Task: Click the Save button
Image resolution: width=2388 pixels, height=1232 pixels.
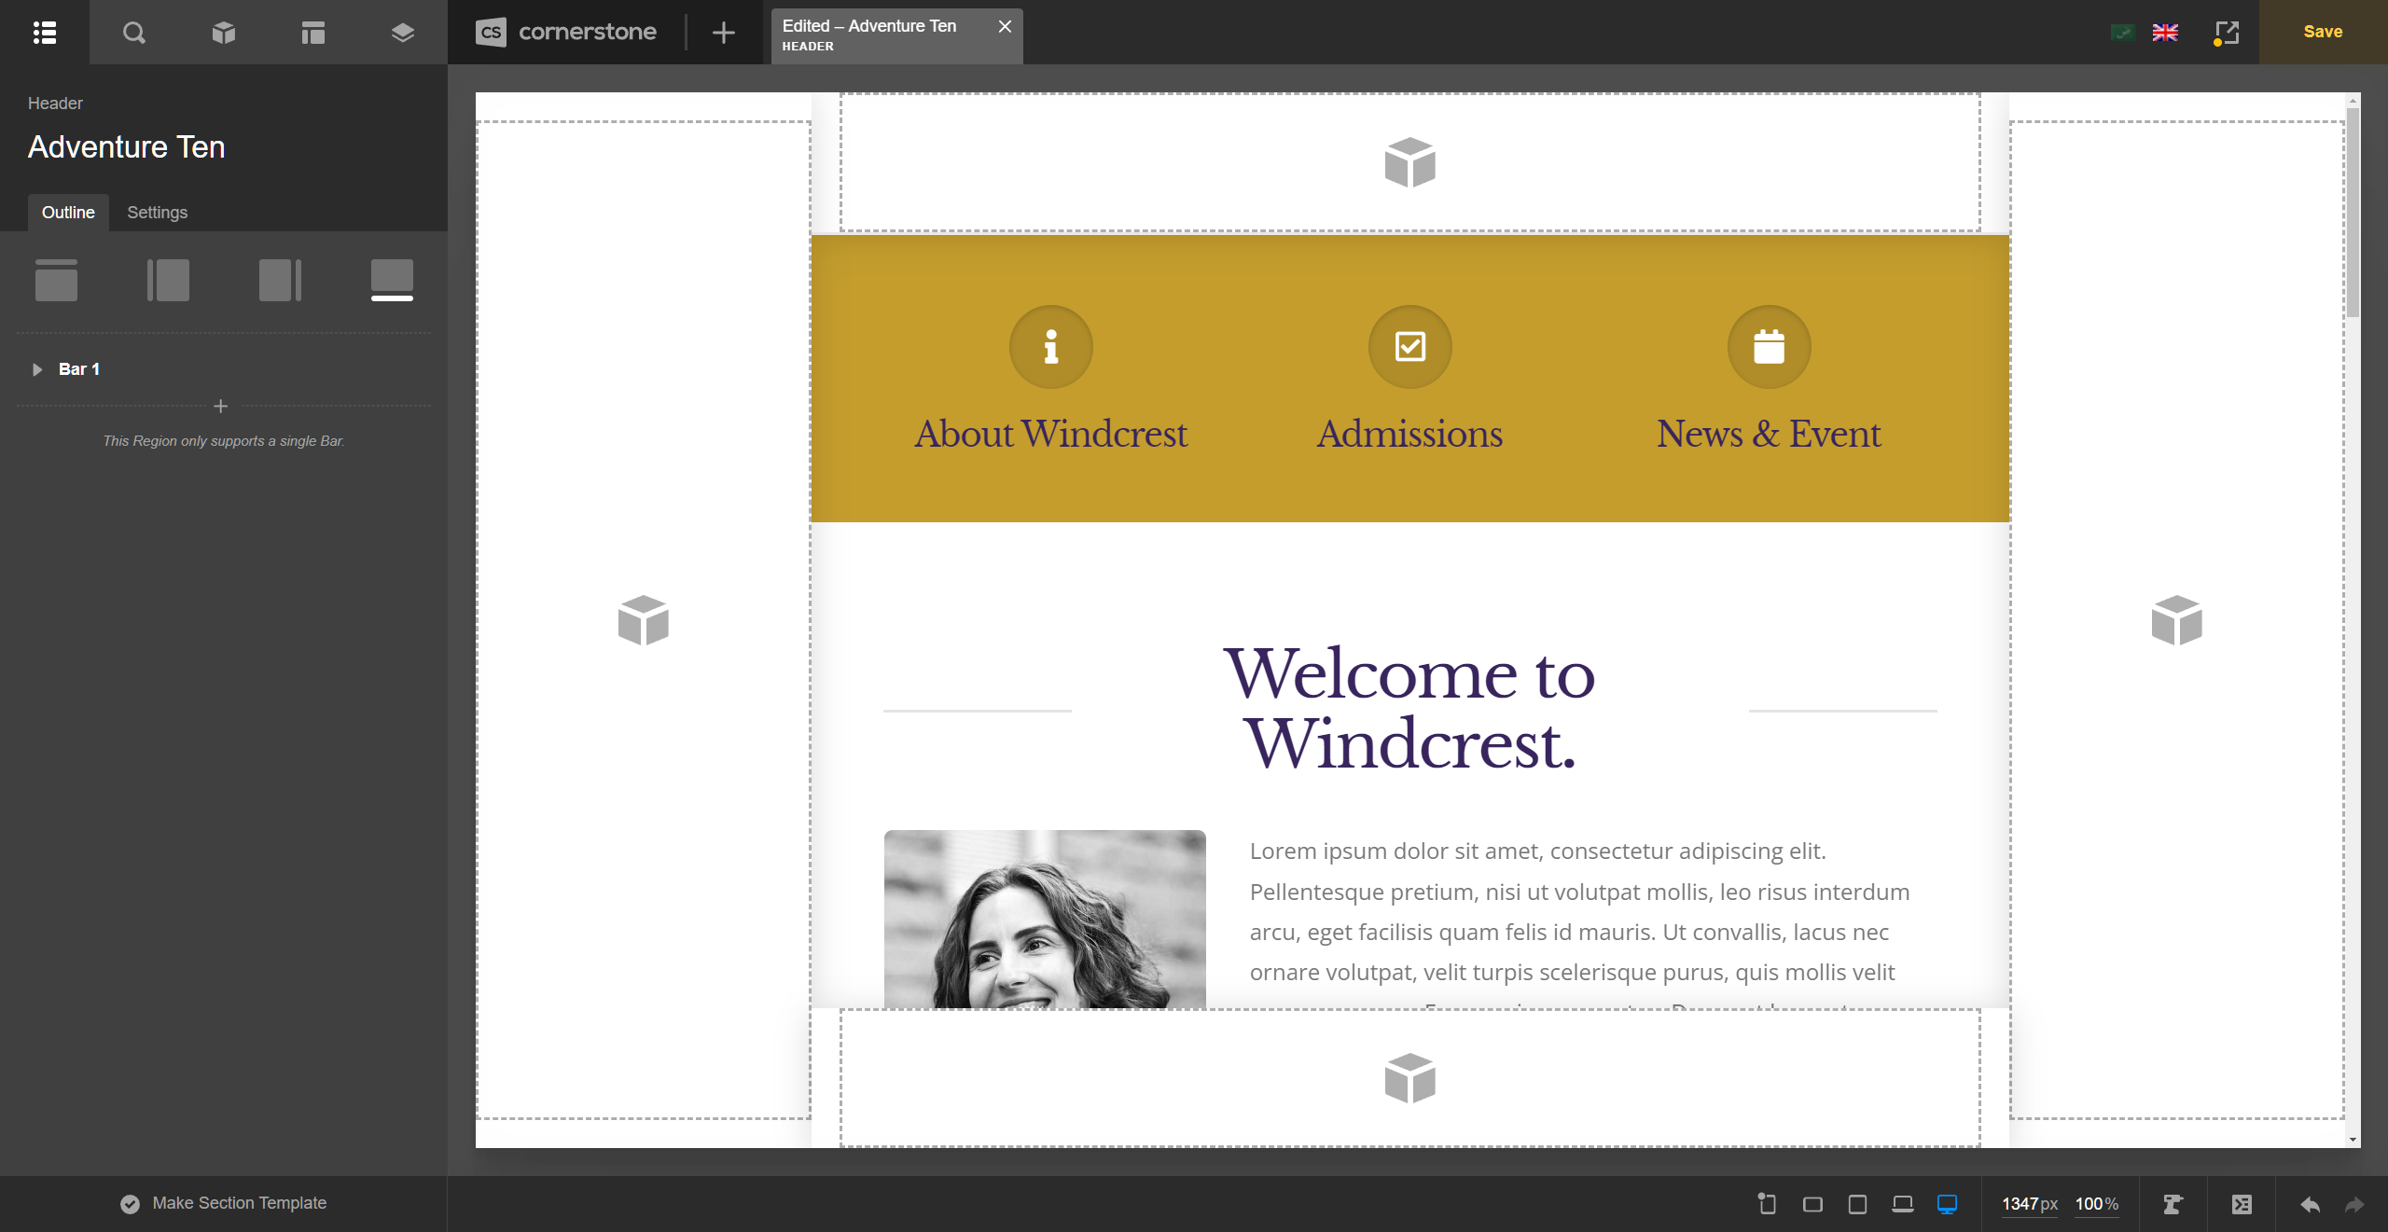Action: tap(2323, 32)
